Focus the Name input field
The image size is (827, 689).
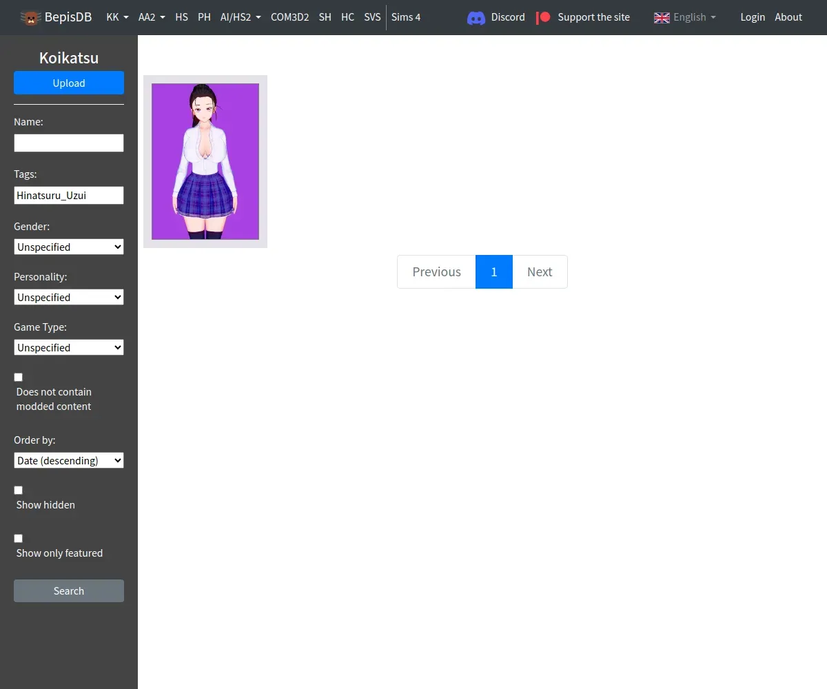pyautogui.click(x=69, y=143)
